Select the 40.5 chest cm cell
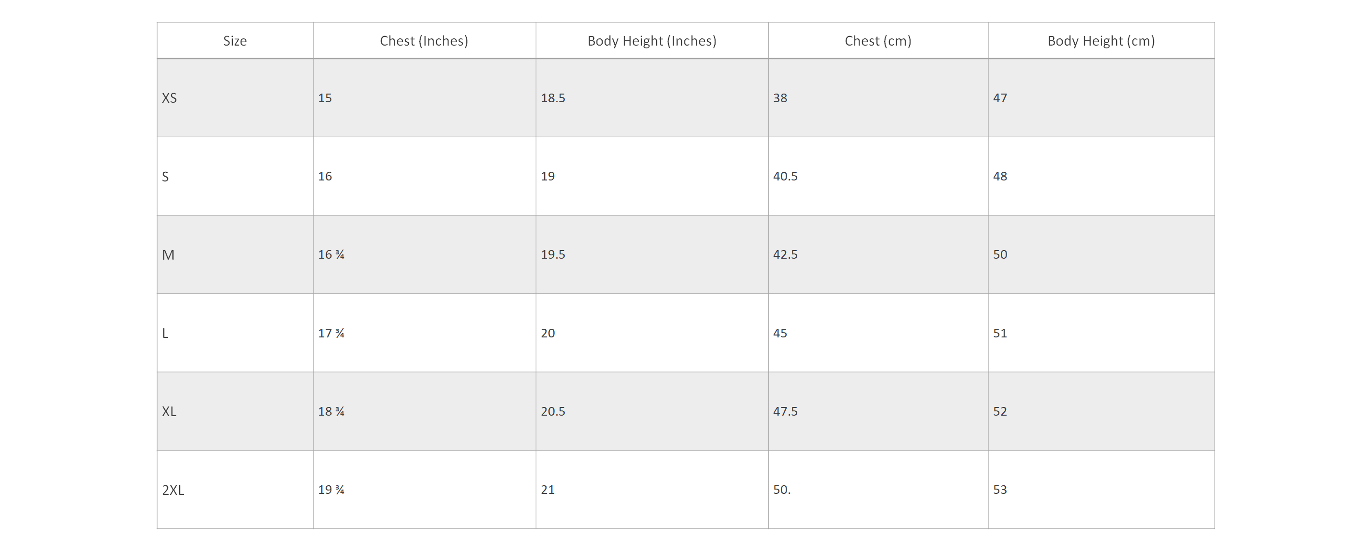1361x551 pixels. coord(878,176)
